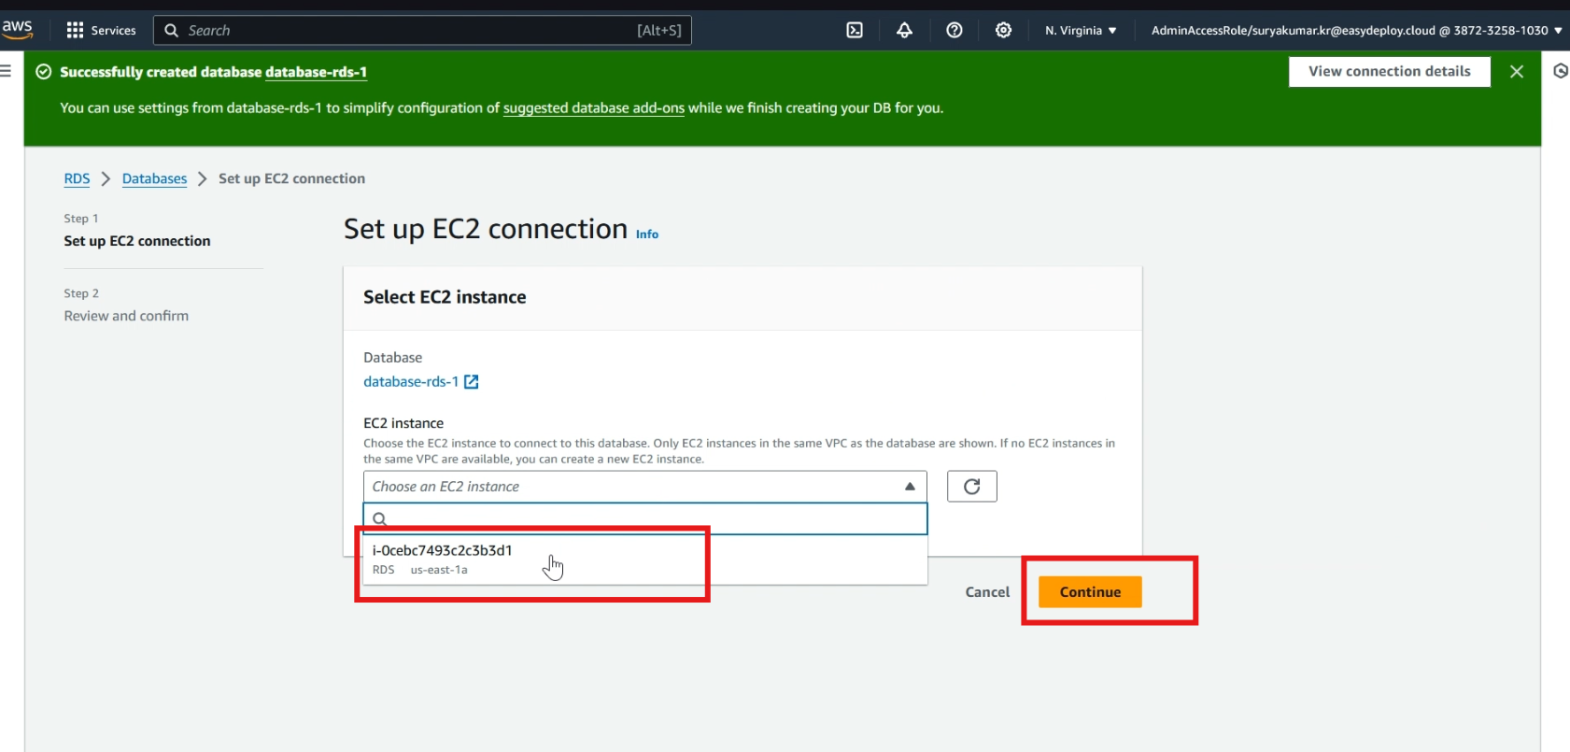Dismiss the green success banner
The image size is (1570, 752).
pyautogui.click(x=1517, y=71)
